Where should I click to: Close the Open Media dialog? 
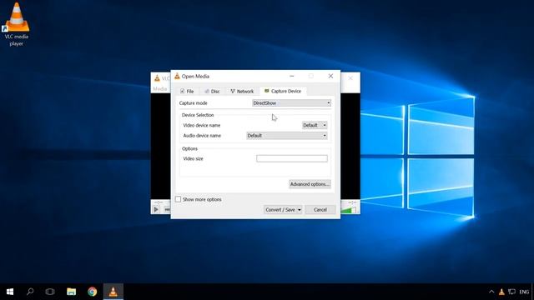(330, 76)
